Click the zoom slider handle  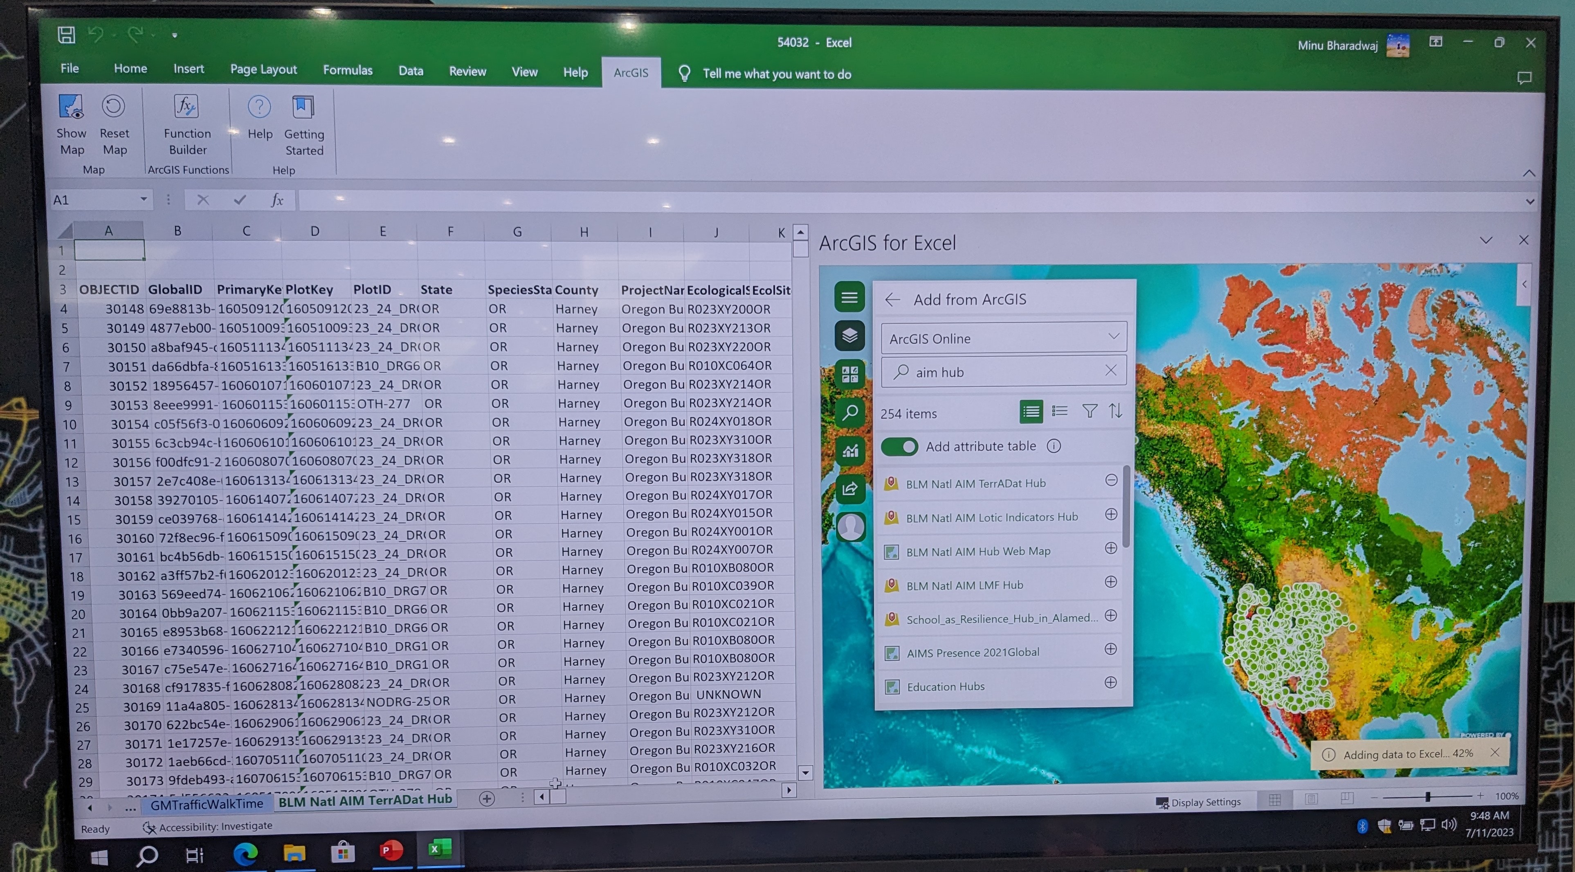click(1427, 796)
